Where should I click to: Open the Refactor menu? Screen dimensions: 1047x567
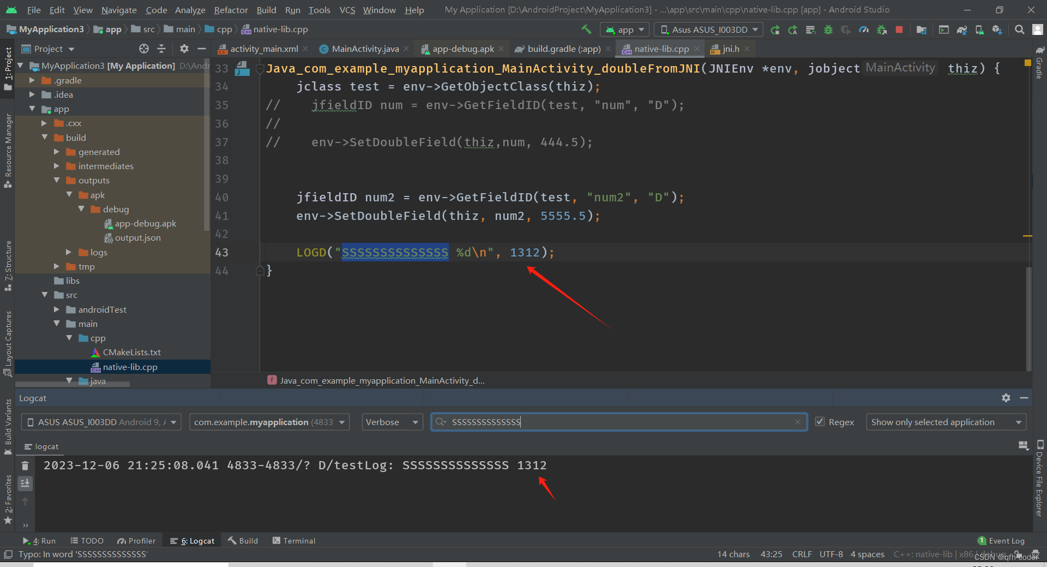pos(231,10)
